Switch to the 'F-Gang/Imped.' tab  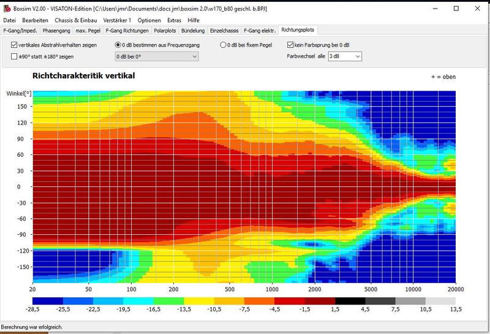(20, 30)
